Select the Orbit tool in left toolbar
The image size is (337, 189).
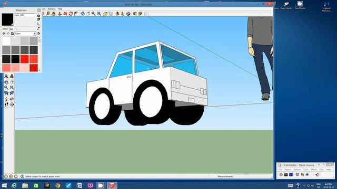pyautogui.click(x=6, y=82)
